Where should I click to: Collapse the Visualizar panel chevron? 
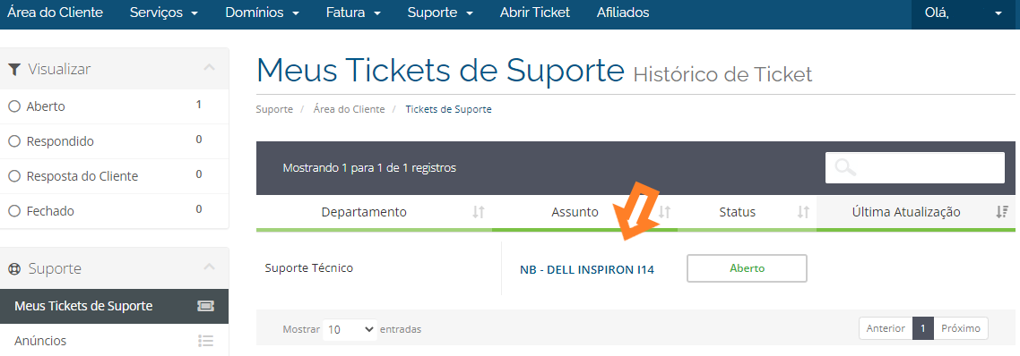tap(209, 68)
